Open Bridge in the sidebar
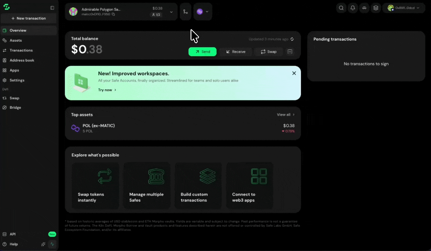 (29, 107)
